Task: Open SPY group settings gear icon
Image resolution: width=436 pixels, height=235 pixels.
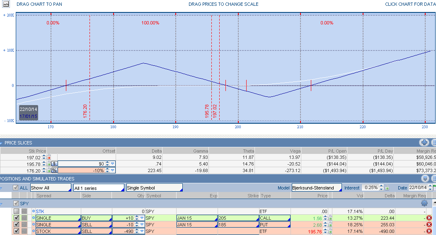Action: (x=424, y=203)
